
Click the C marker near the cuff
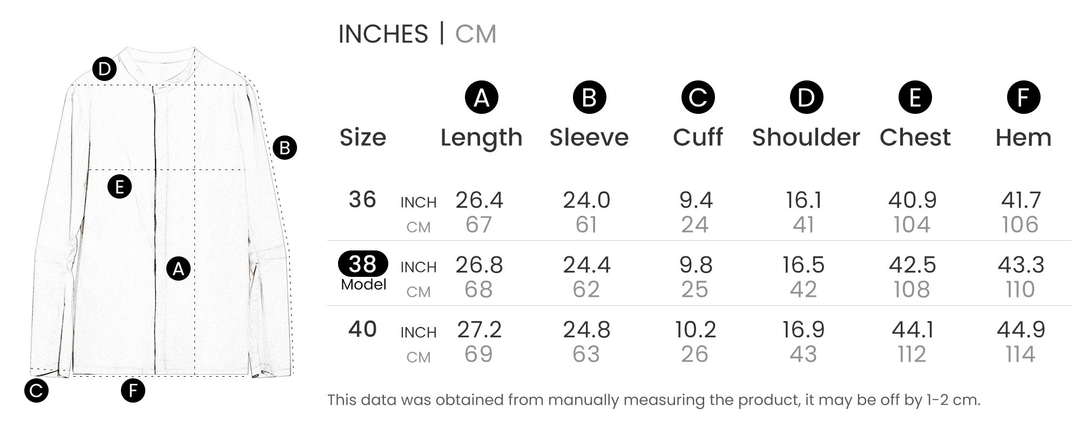[36, 390]
